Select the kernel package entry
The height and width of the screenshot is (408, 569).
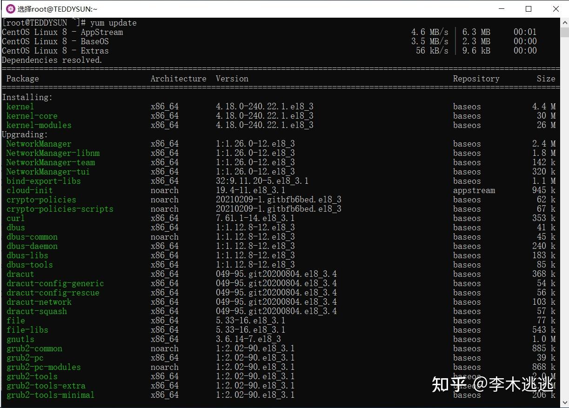point(20,106)
